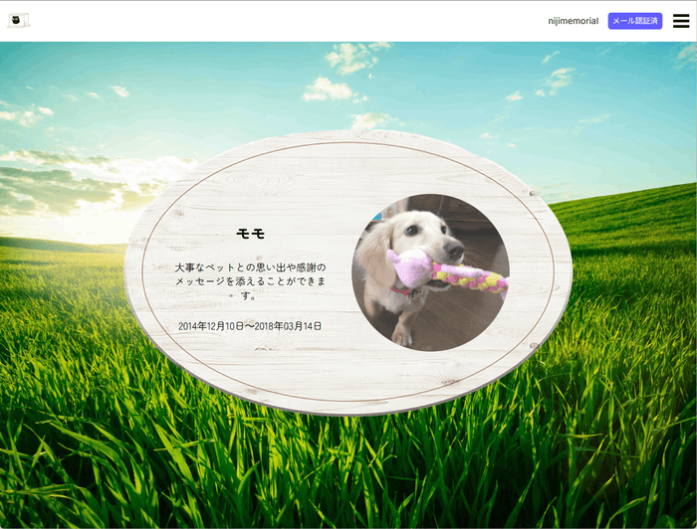Click the メール認証済 badge
Screen dimensions: 697x529
point(634,21)
